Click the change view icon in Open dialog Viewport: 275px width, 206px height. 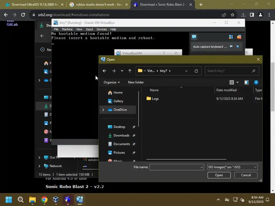(232, 82)
